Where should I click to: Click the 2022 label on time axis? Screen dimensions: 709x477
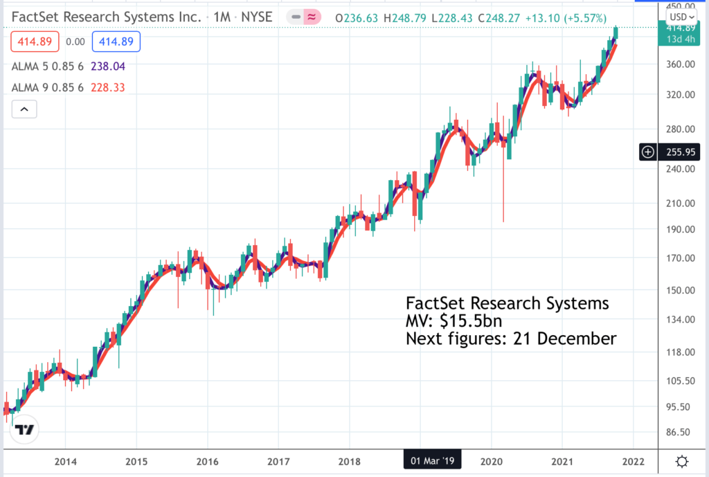tap(633, 462)
